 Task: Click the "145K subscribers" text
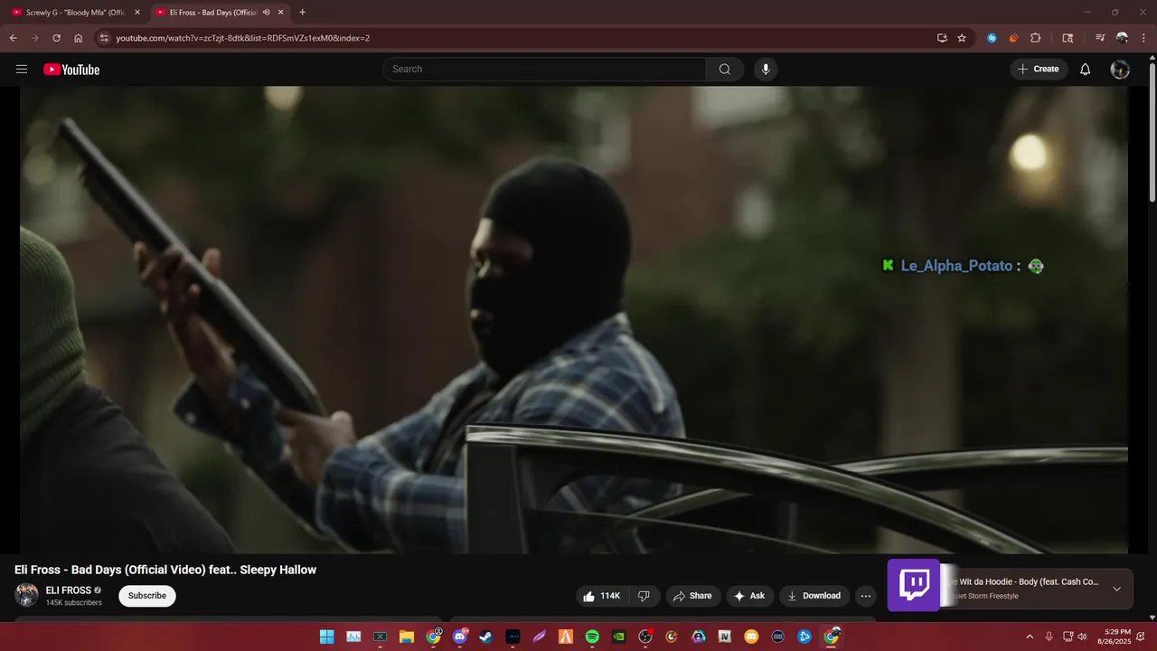coord(74,603)
